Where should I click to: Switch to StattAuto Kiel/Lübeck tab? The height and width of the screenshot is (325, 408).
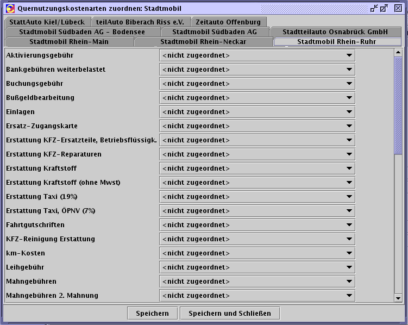click(x=47, y=22)
